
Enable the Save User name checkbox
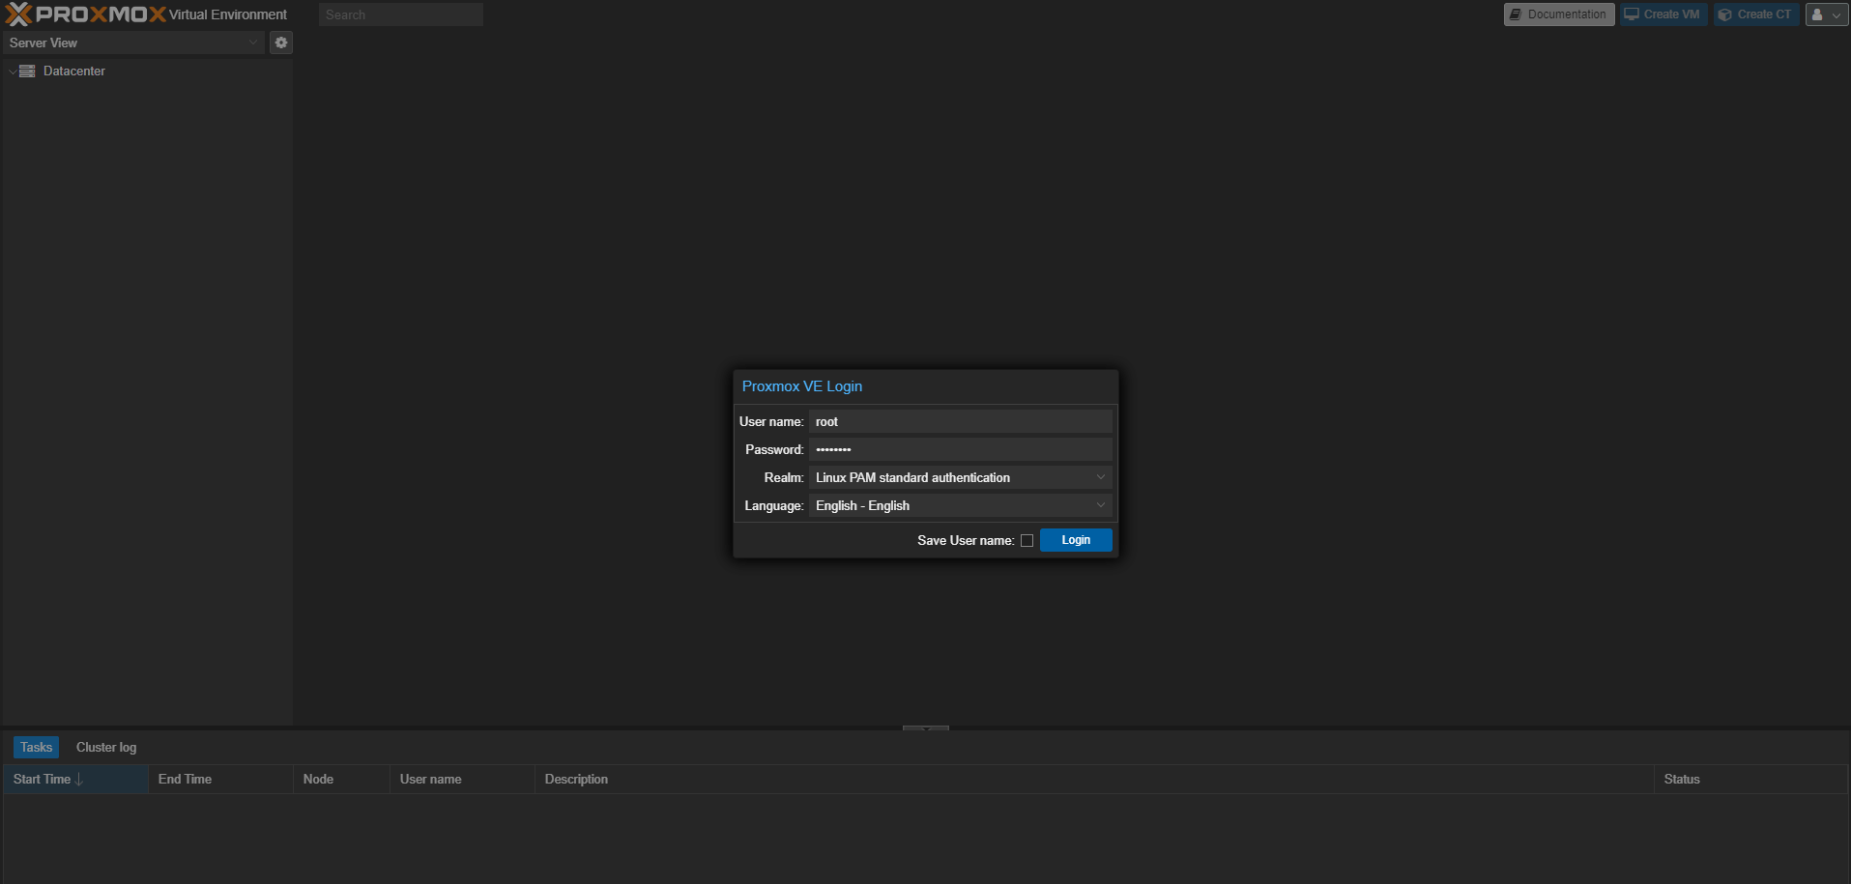(x=1027, y=541)
